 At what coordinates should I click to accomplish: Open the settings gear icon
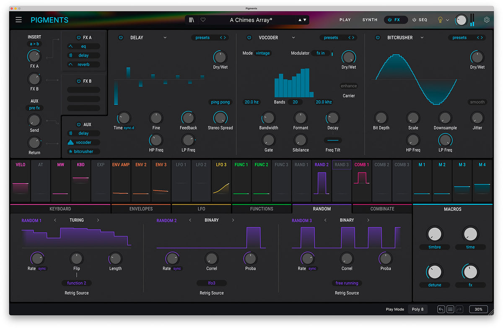pos(487,20)
